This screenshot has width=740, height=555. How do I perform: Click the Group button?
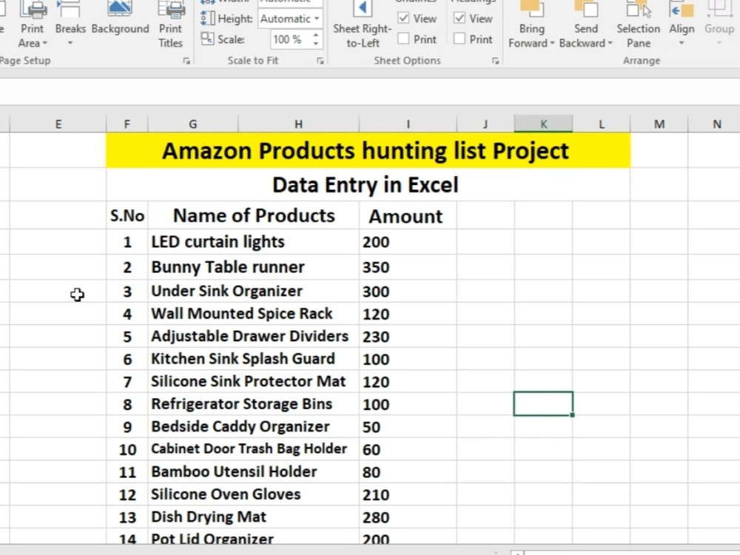point(719,24)
